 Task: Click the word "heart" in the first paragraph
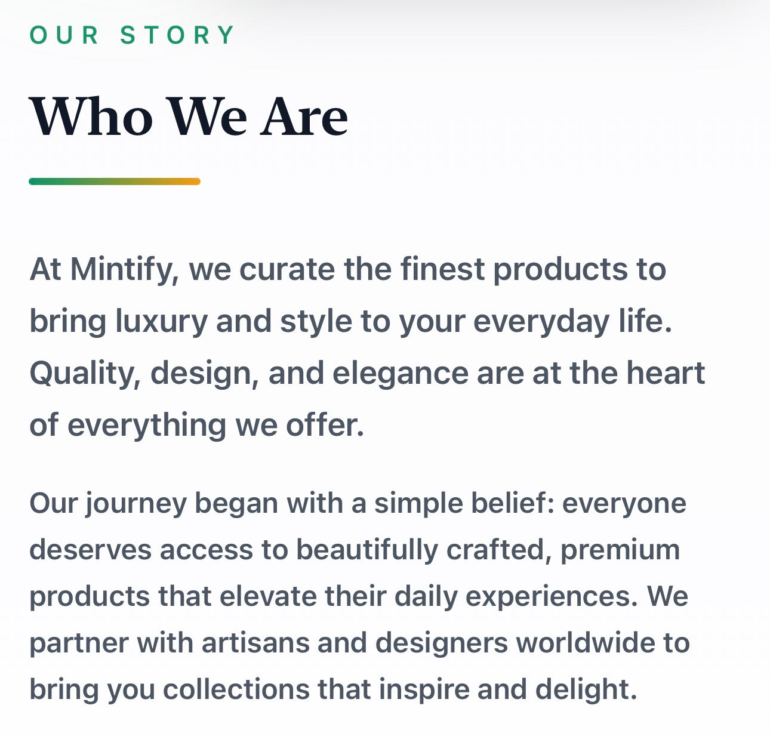(666, 373)
